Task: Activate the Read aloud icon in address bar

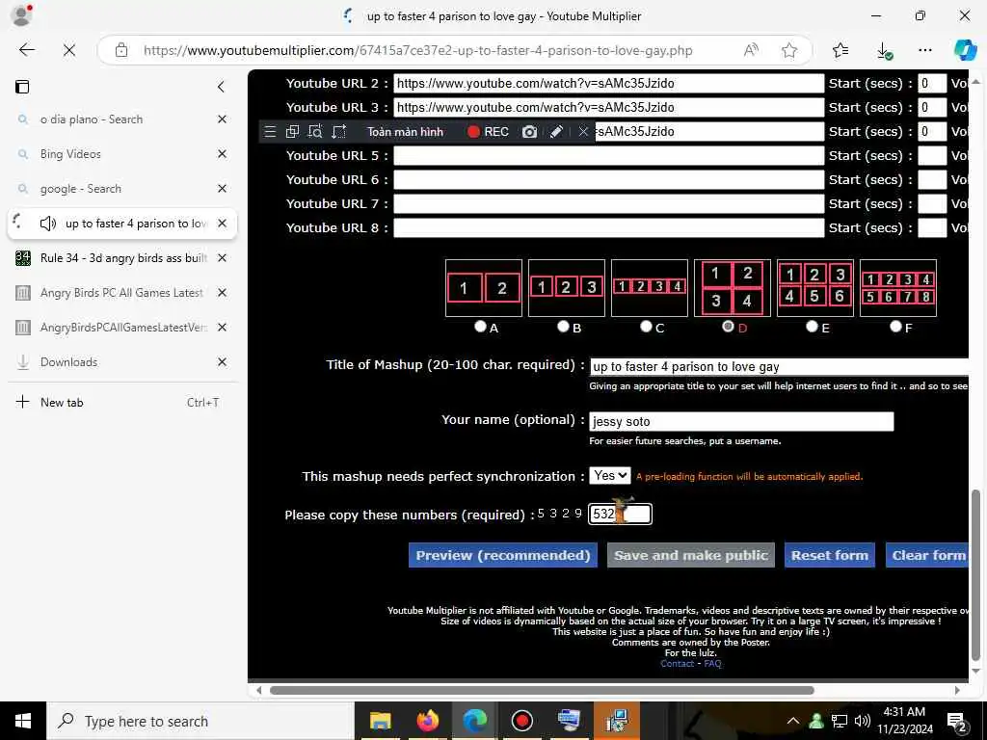Action: 750,50
